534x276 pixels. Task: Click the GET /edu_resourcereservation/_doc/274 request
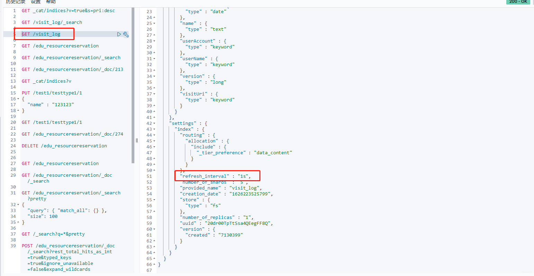click(72, 134)
